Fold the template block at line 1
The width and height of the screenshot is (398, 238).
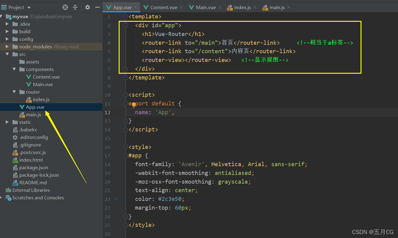click(126, 17)
